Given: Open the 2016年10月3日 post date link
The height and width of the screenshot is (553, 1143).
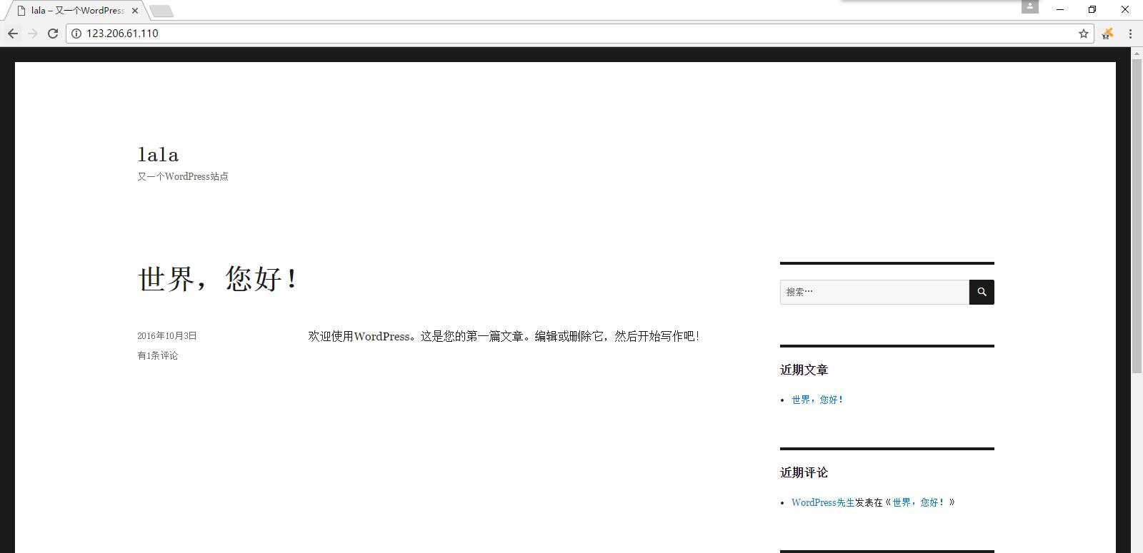Looking at the screenshot, I should coord(167,335).
